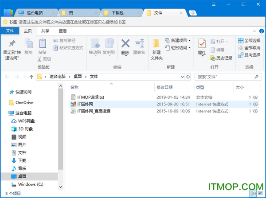Screen dimensions: 266x198
Task: Open the Open button dropdown
Action: [x=227, y=41]
